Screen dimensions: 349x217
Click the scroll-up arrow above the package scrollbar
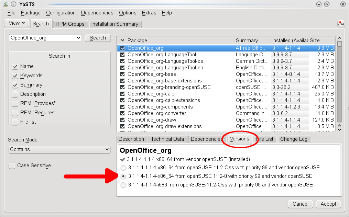click(x=339, y=38)
